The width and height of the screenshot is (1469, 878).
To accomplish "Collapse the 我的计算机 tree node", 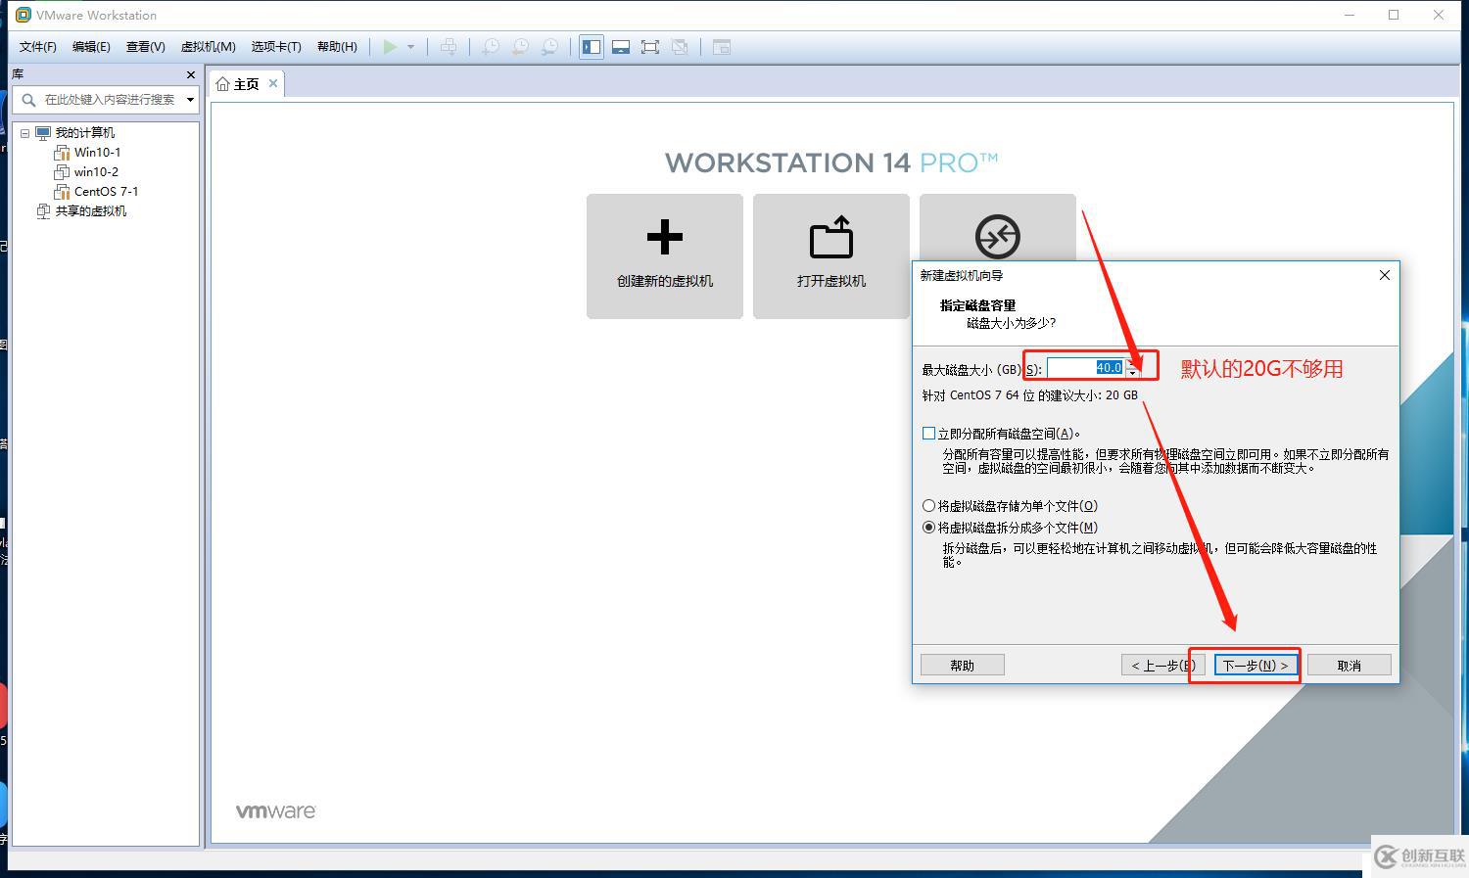I will (25, 133).
